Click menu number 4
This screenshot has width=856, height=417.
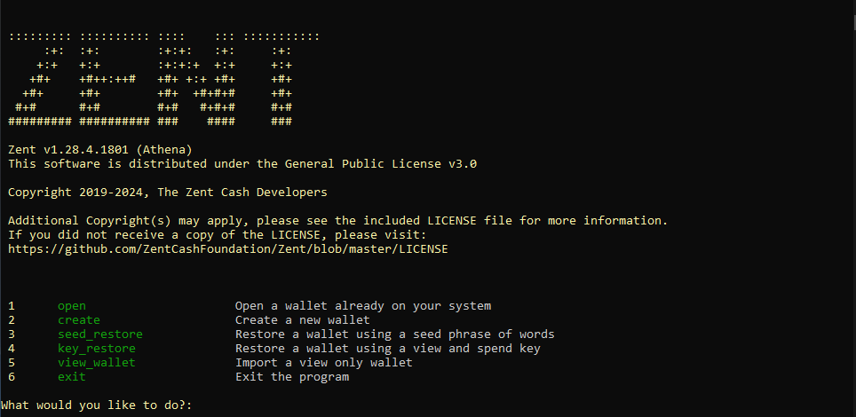coord(12,348)
